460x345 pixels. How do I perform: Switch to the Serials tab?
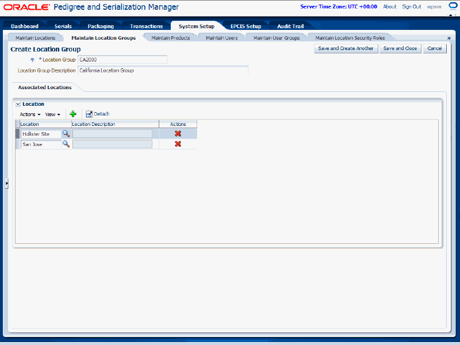click(x=63, y=26)
